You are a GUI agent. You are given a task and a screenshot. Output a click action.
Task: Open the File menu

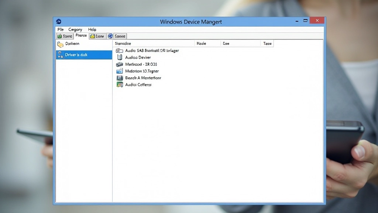coord(61,30)
